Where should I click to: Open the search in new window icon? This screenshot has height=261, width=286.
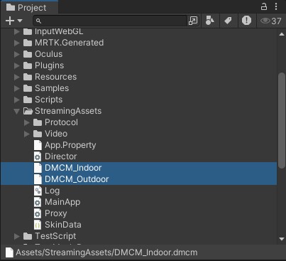click(193, 21)
